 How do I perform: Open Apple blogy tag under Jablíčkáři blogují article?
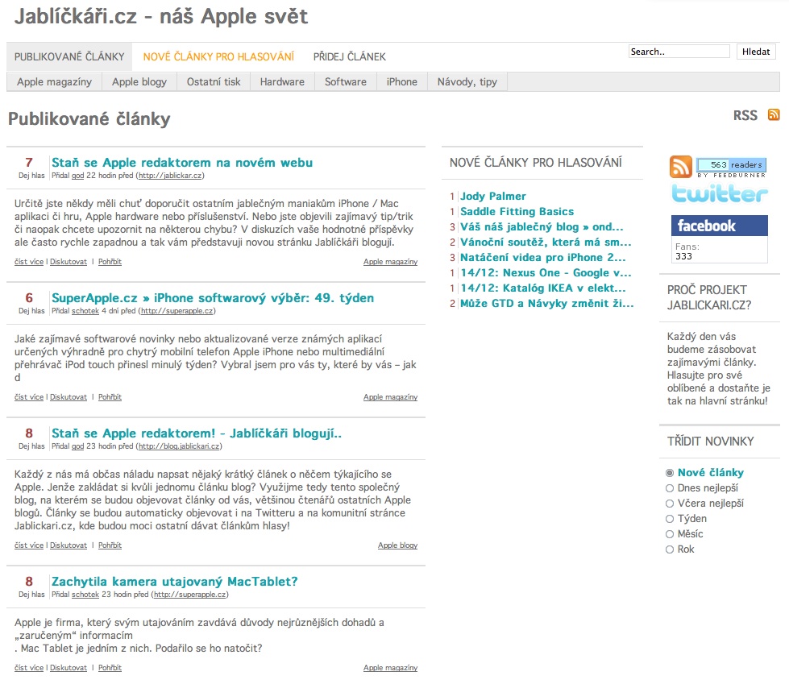tap(397, 545)
